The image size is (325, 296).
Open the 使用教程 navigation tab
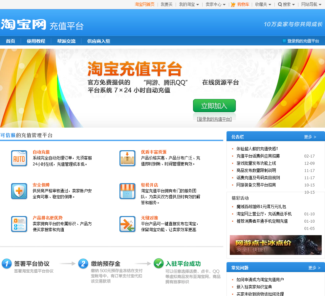36,41
